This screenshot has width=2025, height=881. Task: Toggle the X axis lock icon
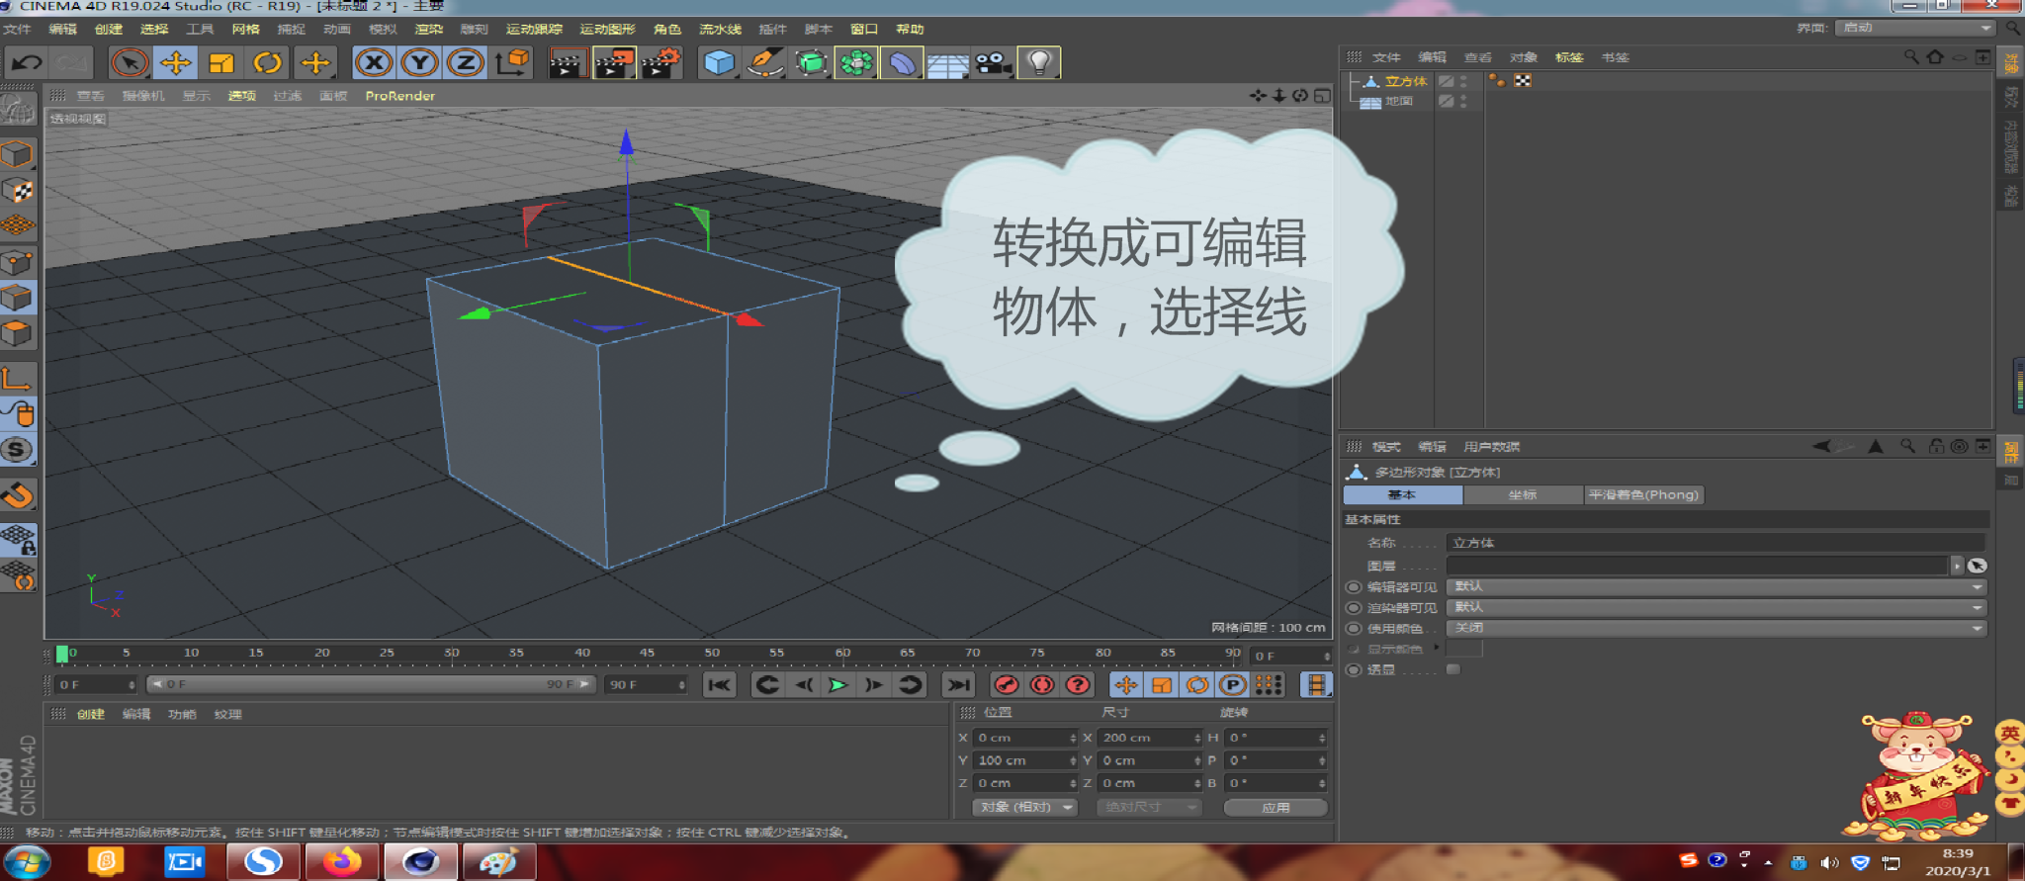coord(373,63)
